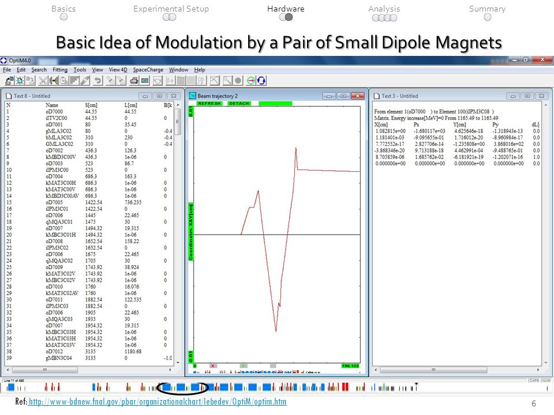Screen dimensions: 554x415
Task: Click the closed-orbit loop toolbar icon
Action: click(x=158, y=81)
